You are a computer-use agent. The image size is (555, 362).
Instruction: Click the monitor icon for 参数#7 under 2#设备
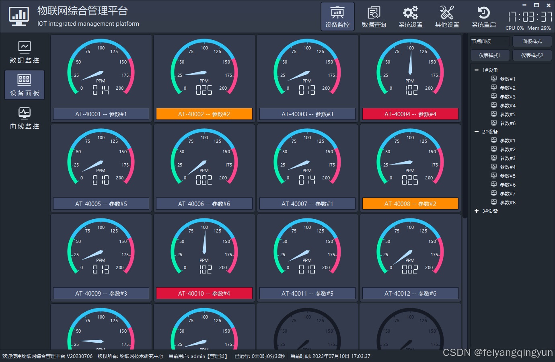[x=494, y=193]
